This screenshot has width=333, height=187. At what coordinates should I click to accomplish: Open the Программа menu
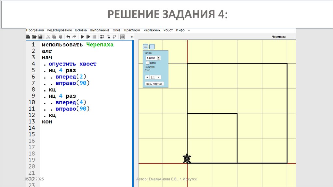coord(35,30)
